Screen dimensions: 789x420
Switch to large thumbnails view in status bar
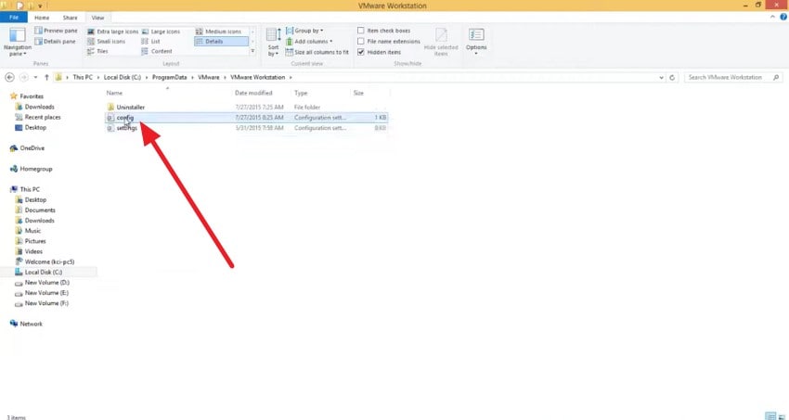pyautogui.click(x=781, y=416)
